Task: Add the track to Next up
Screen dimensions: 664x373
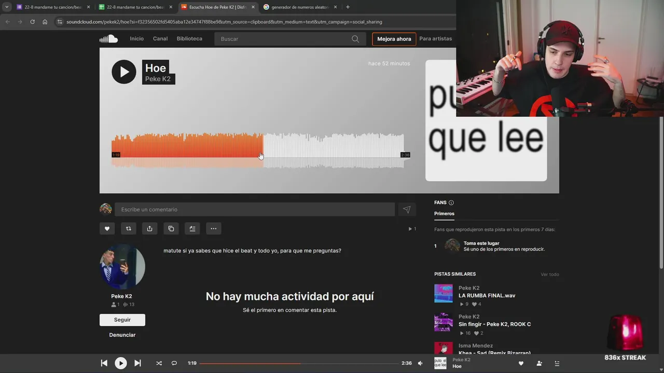Action: (192, 228)
